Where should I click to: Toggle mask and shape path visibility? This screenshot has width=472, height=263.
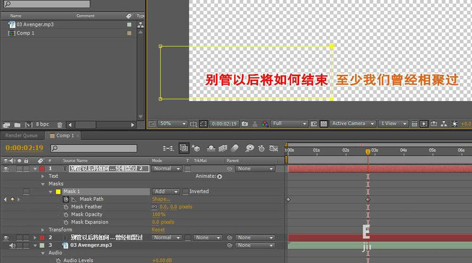203,124
